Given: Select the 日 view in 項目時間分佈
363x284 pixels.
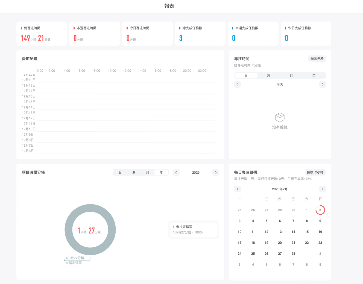Looking at the screenshot, I should click(120, 172).
